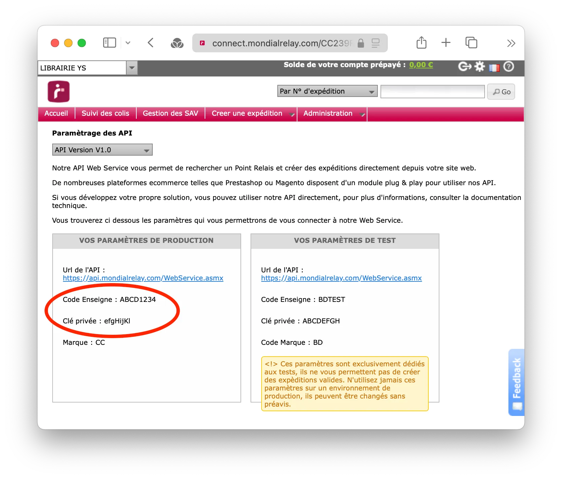The width and height of the screenshot is (562, 479).
Task: Click the 0,00 € balance link
Action: [x=421, y=65]
